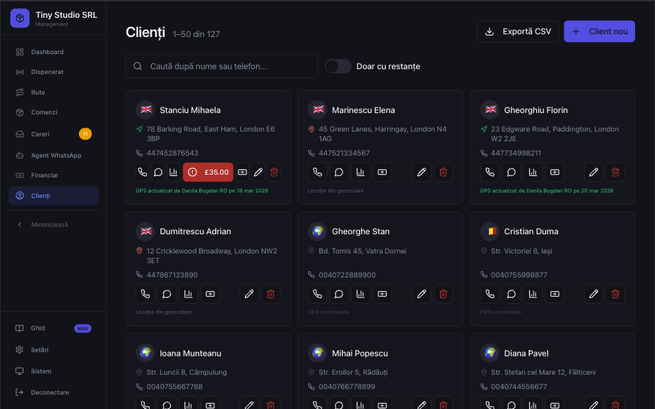Call Gheorghe Stan

coord(317,294)
